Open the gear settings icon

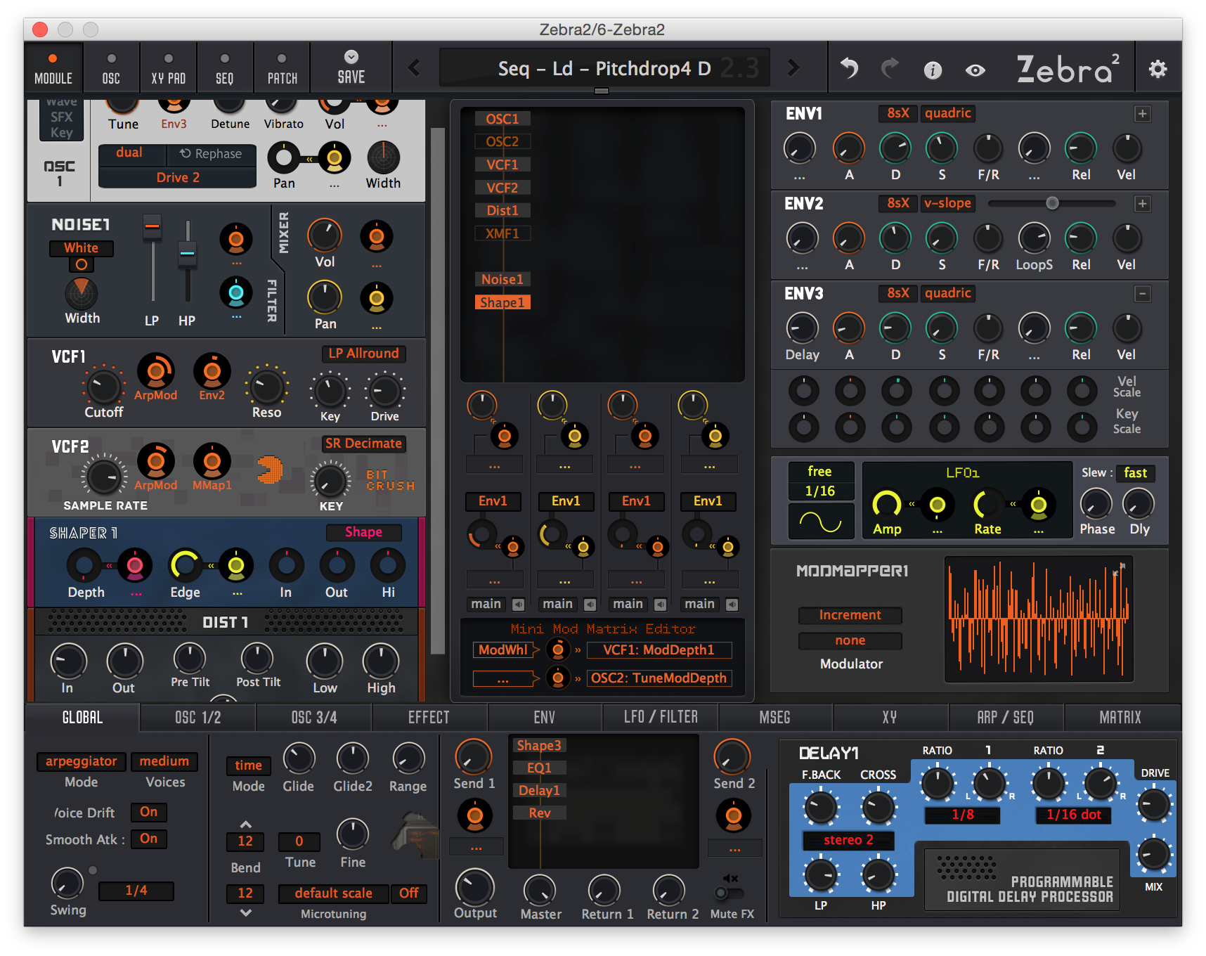(x=1158, y=69)
